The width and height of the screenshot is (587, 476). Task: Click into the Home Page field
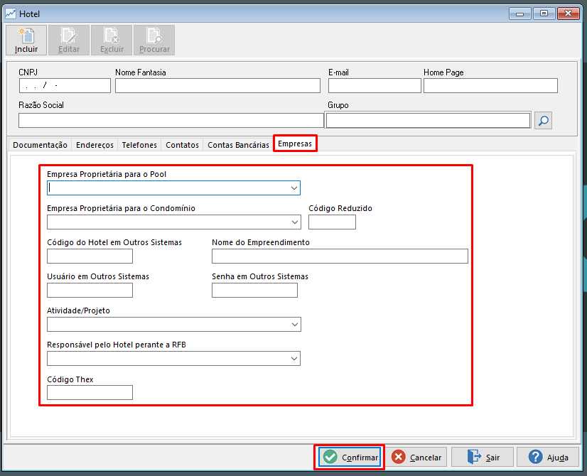point(490,86)
